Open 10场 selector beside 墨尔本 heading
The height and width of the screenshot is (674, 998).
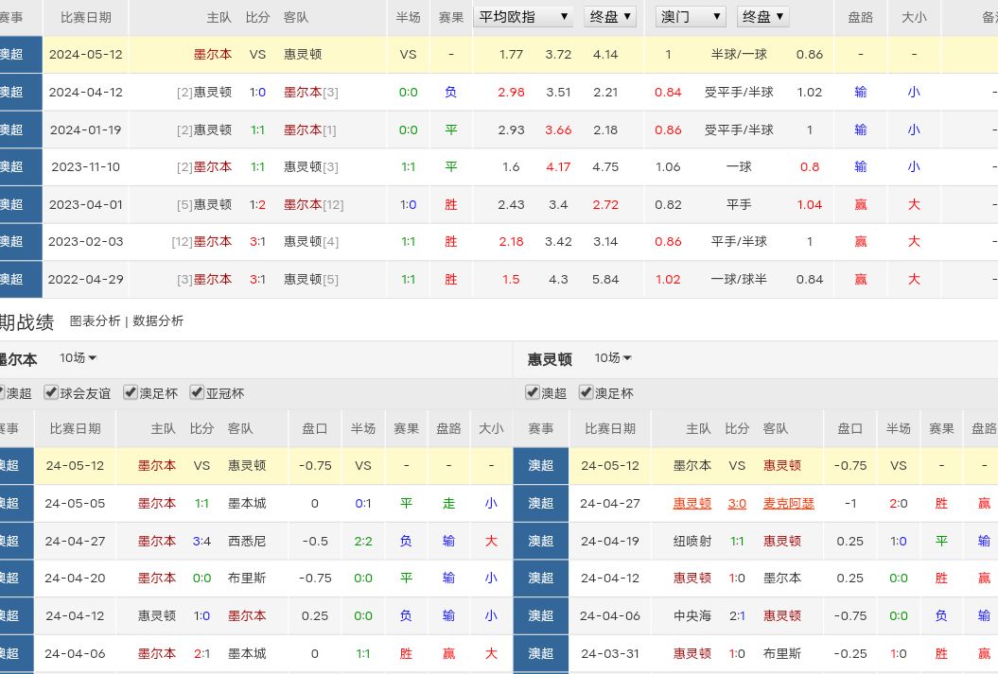click(x=79, y=358)
